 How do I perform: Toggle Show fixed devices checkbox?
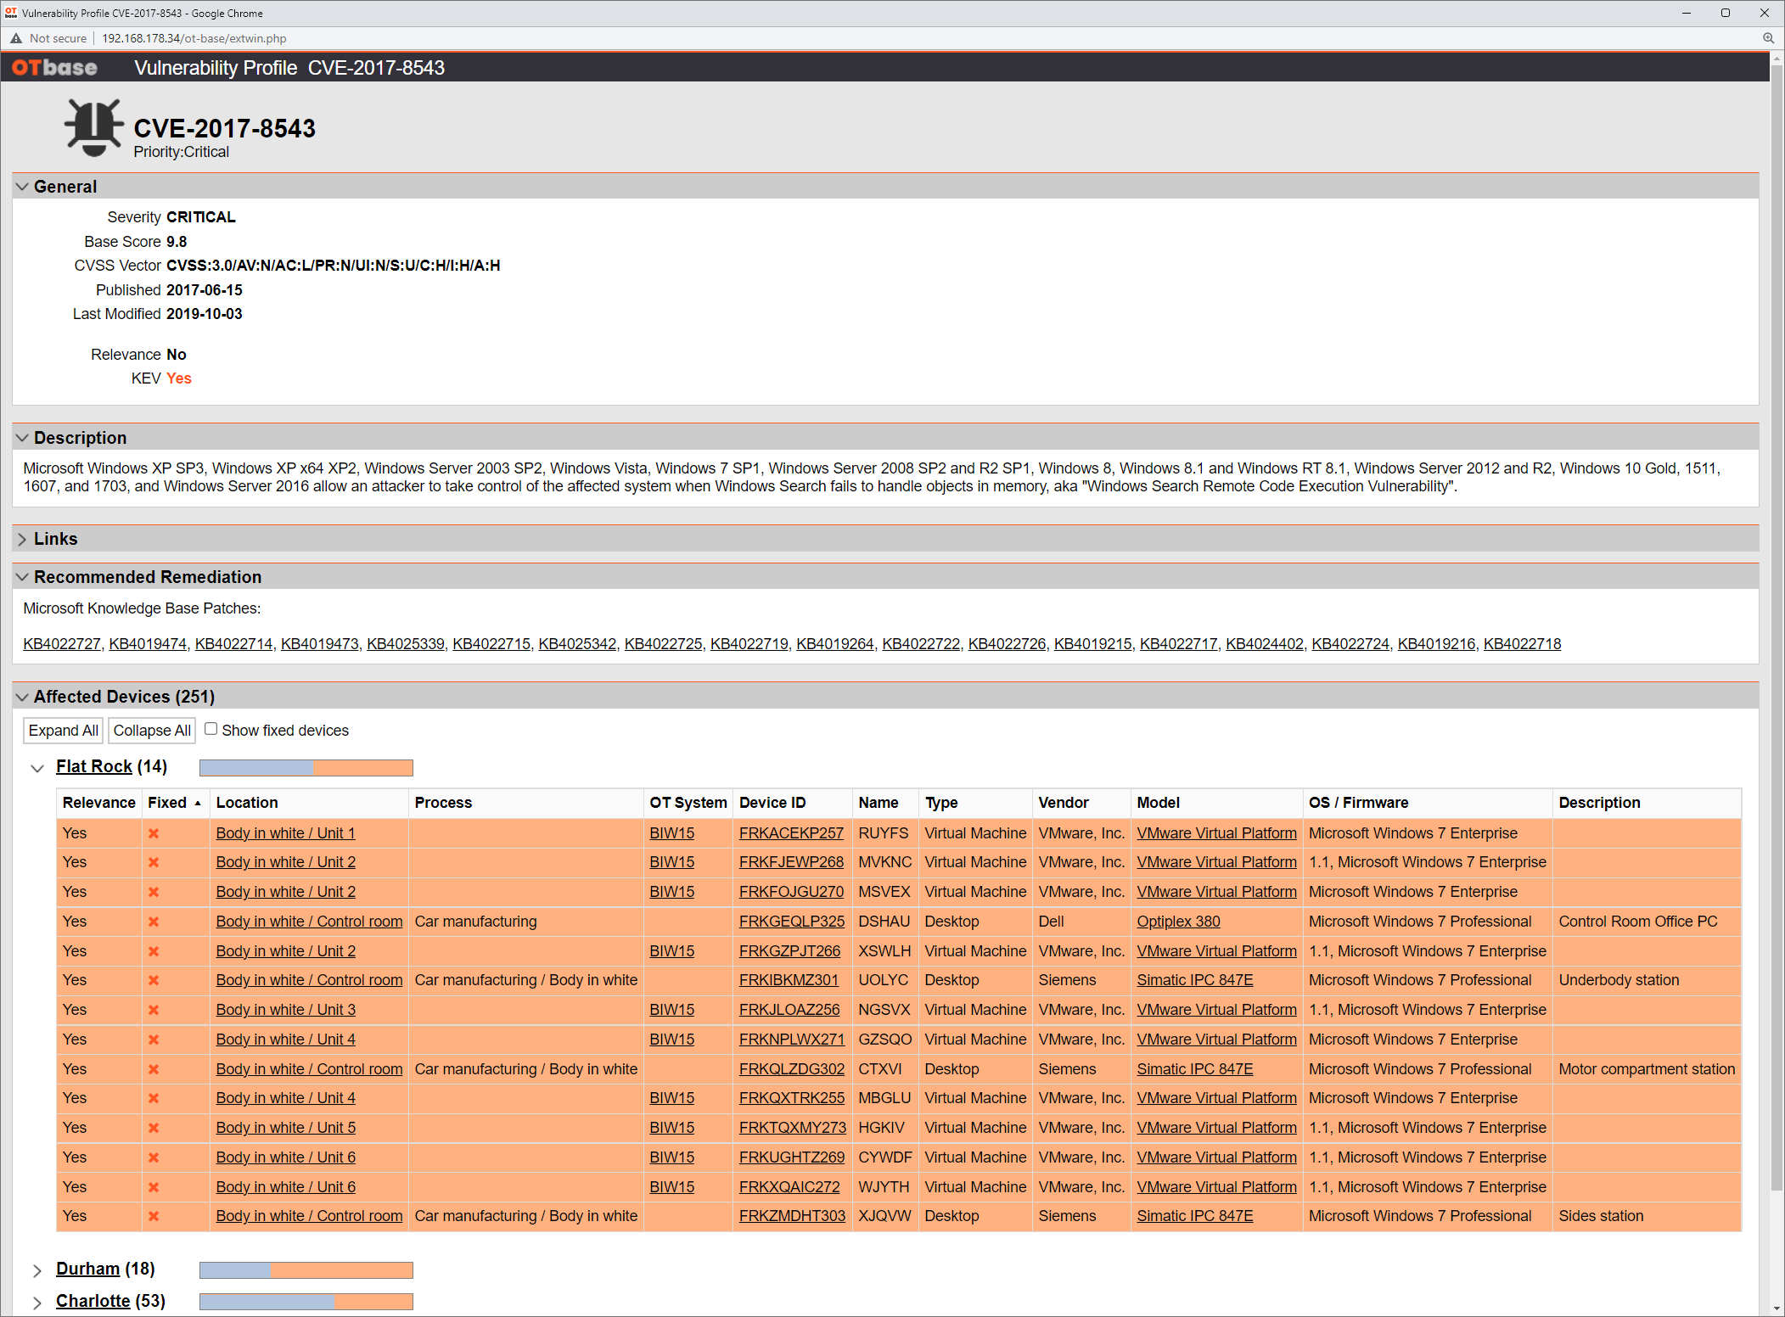210,729
